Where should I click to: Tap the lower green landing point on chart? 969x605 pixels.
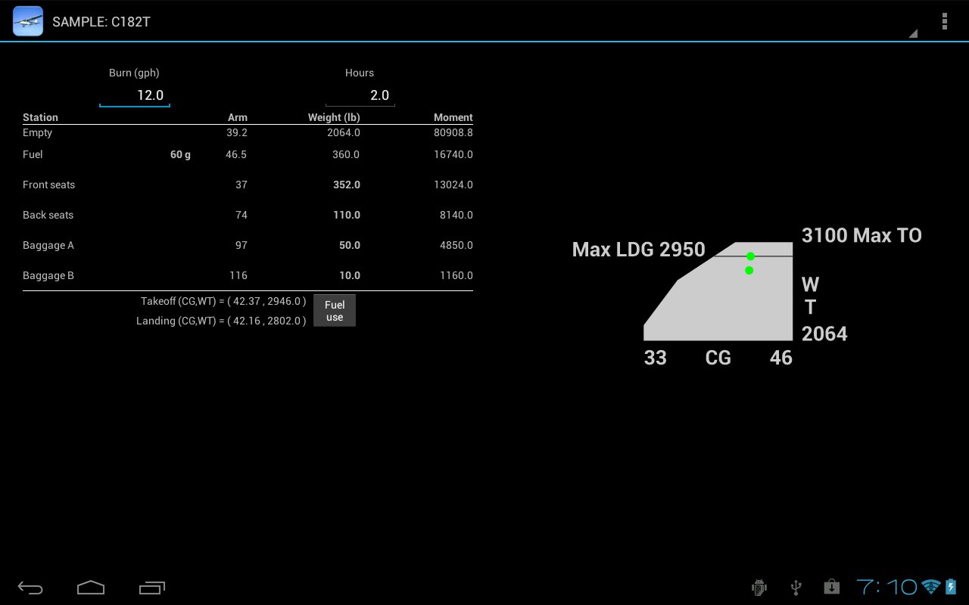(749, 270)
